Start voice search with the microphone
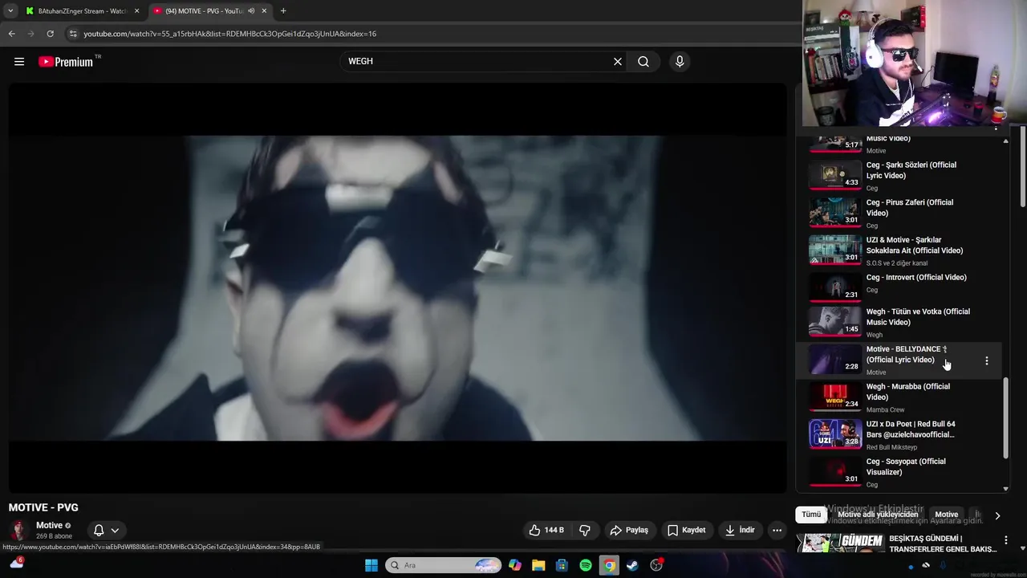 pos(680,61)
